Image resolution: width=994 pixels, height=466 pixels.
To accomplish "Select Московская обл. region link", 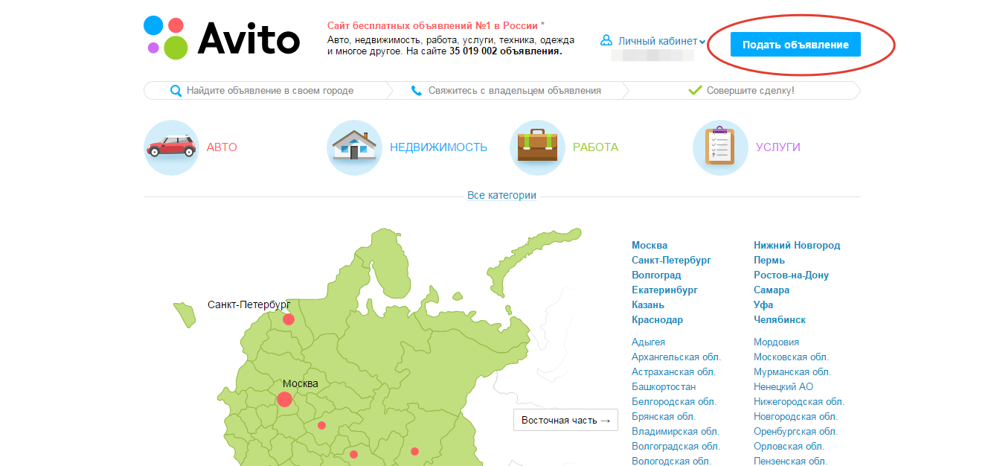I will pos(791,357).
